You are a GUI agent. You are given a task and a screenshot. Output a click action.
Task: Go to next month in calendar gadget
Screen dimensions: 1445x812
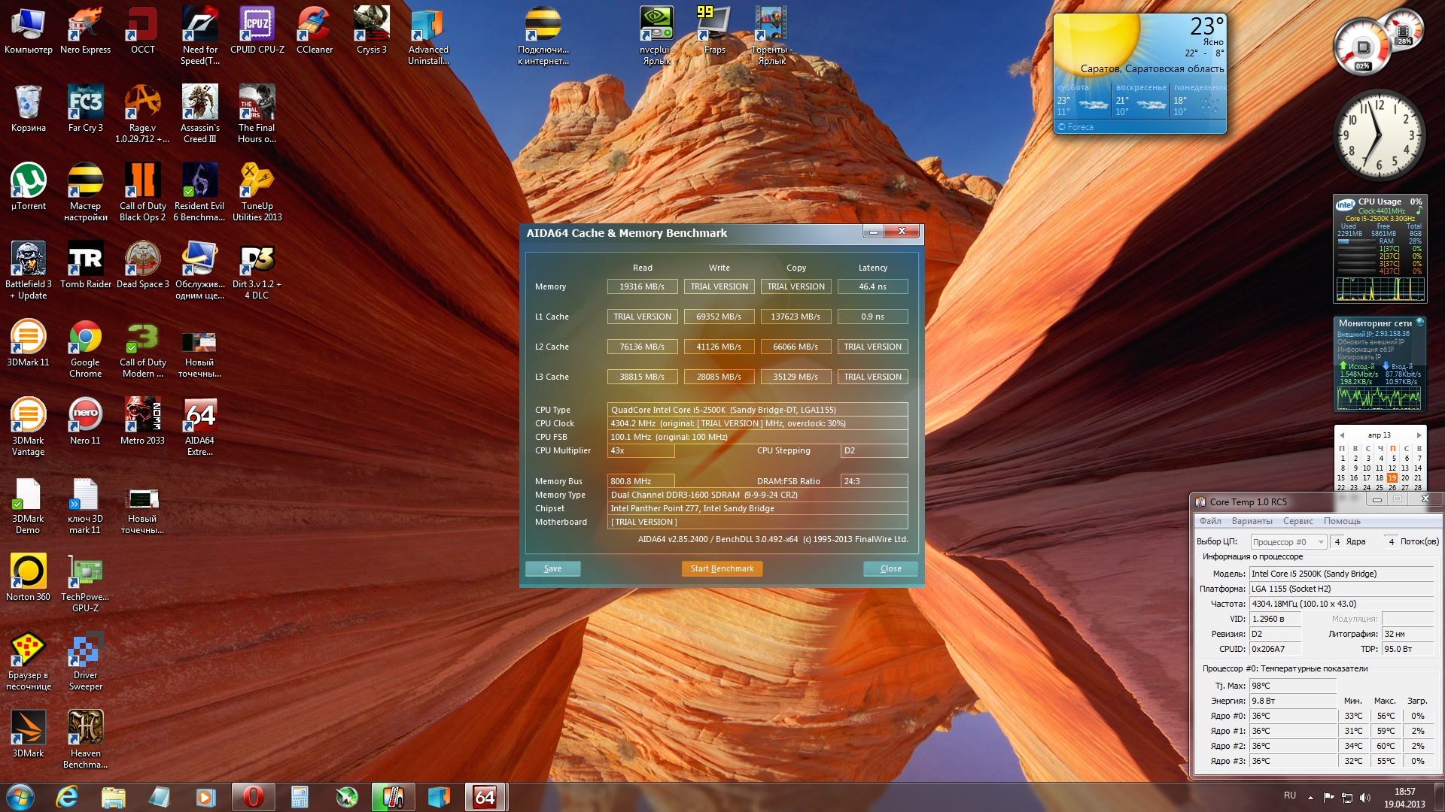pyautogui.click(x=1419, y=435)
